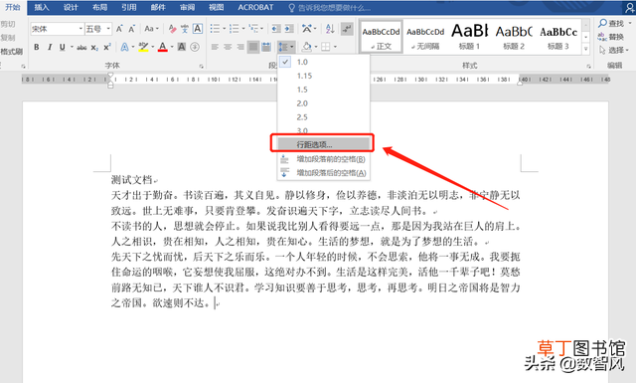Screen dimensions: 636x383
Task: Open Font dialog launcher
Action: [x=201, y=66]
